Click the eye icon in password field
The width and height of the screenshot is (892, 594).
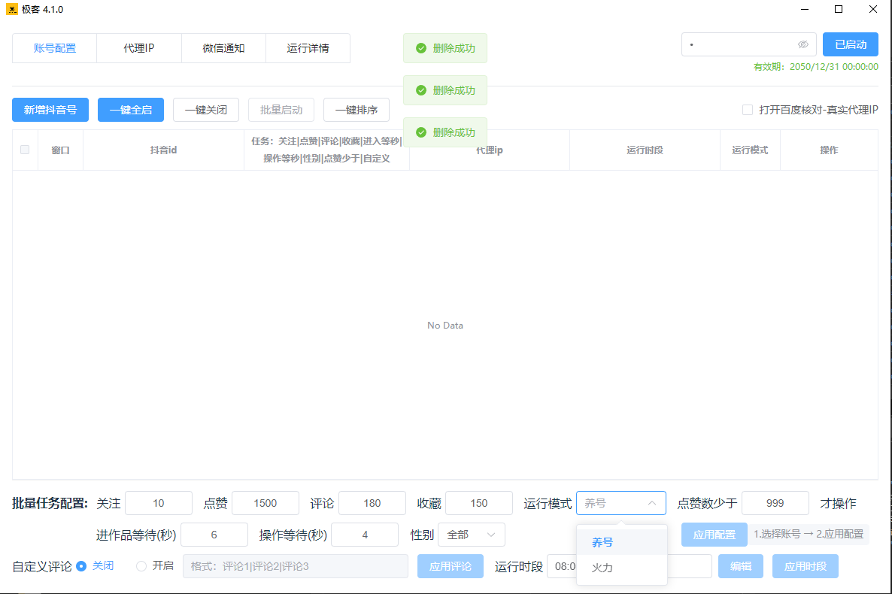click(x=803, y=44)
